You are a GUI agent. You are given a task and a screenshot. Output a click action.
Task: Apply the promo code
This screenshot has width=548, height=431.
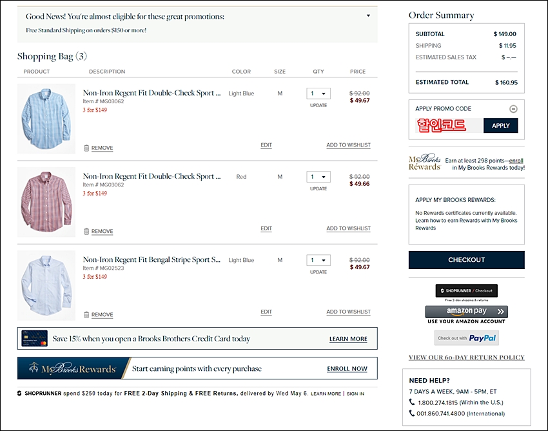tap(500, 126)
